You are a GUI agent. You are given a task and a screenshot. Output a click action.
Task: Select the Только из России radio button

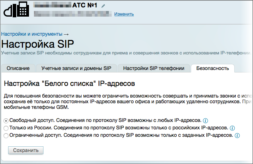[6, 128]
